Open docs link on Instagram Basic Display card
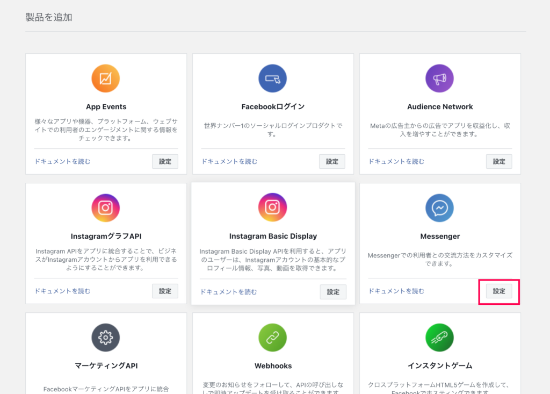Screen dimensions: 550x394 [228, 292]
